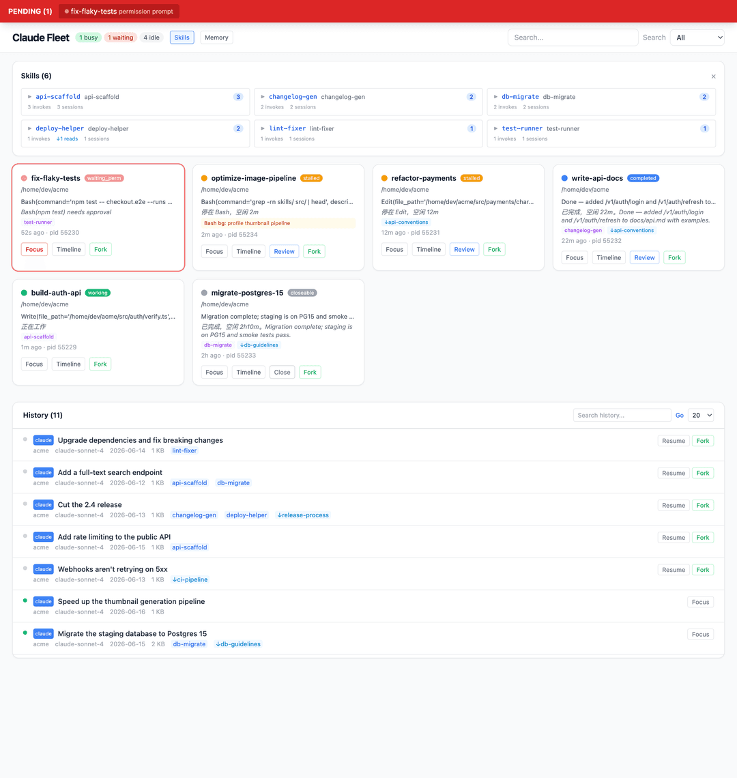Focus the Speed up thumbnail generation history row
Screen dimensions: 737x778
(x=700, y=602)
